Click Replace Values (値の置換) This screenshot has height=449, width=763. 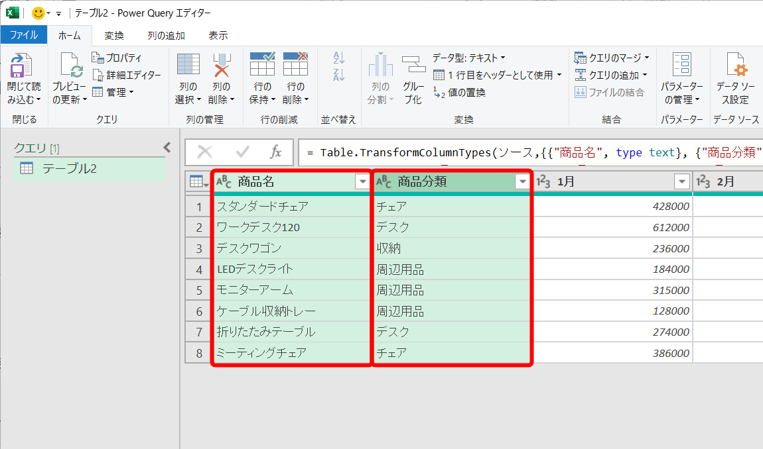click(459, 92)
